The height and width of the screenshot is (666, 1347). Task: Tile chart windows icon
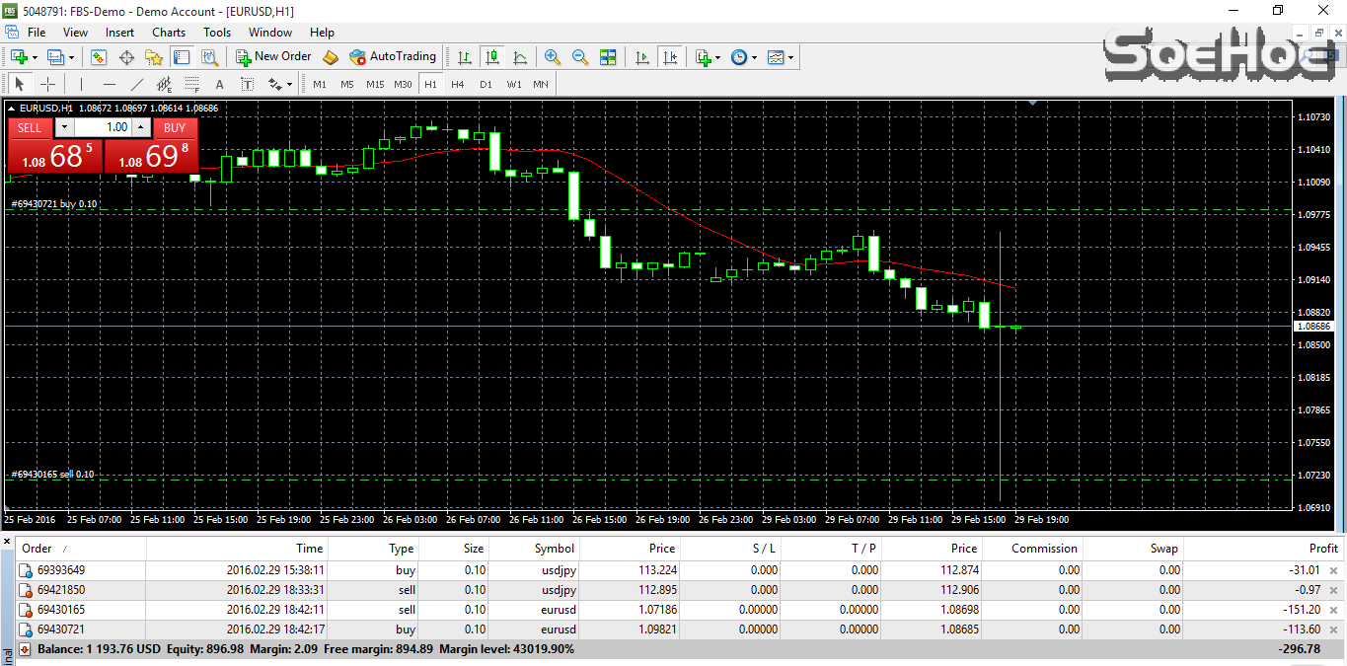pos(608,57)
